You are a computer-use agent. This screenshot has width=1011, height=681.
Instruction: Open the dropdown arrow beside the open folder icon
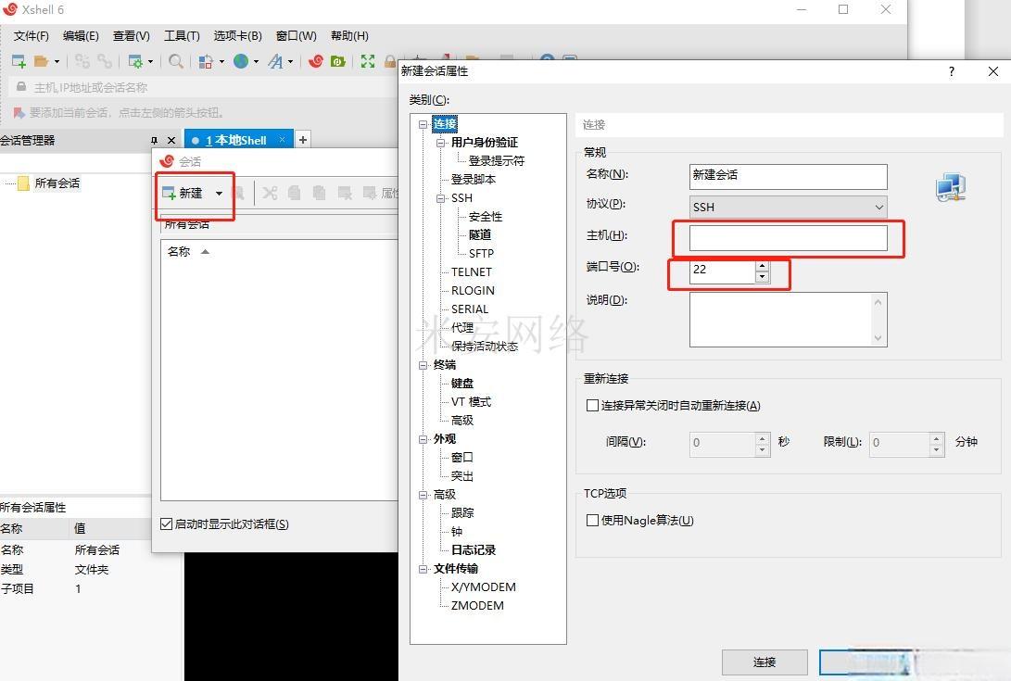(x=57, y=62)
